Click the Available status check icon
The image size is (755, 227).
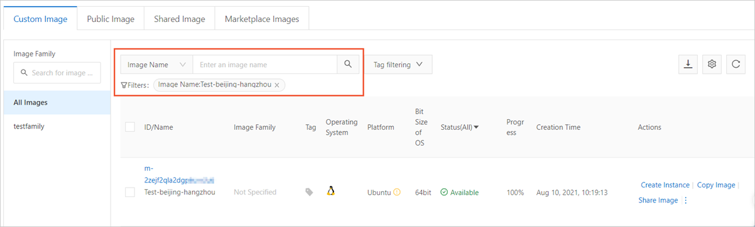444,192
